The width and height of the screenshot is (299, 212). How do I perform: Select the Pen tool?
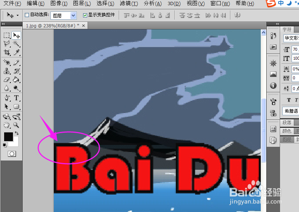(7, 98)
